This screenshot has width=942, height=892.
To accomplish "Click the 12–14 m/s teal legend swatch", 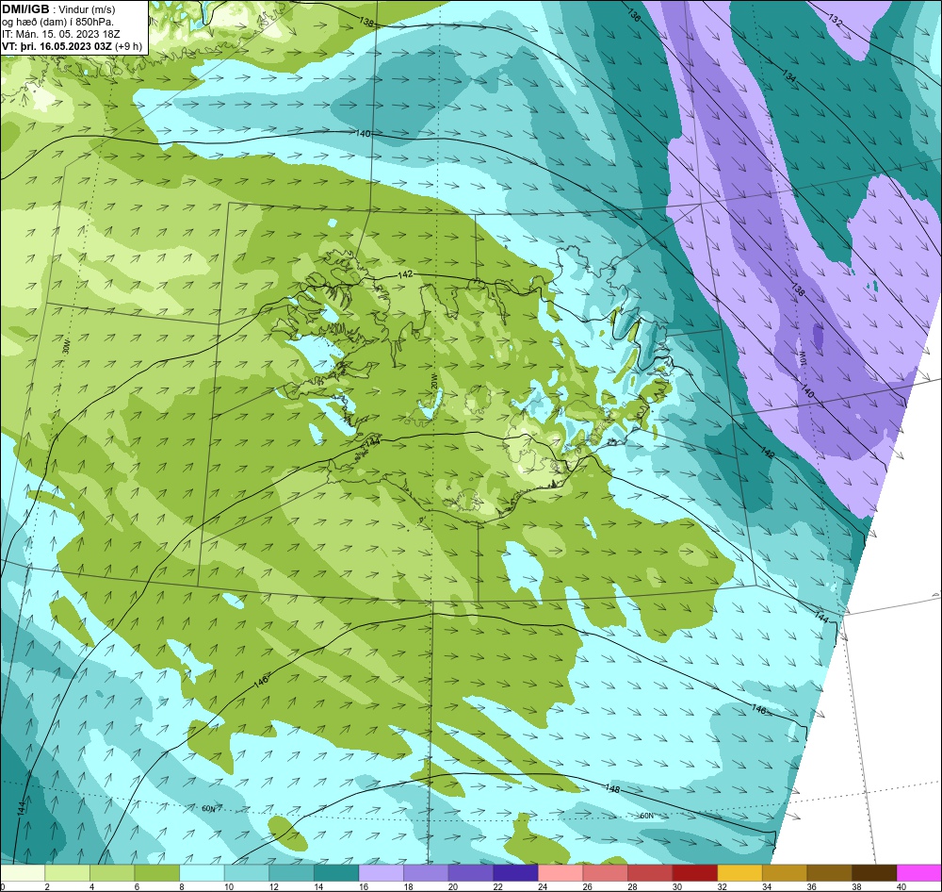I will (291, 873).
